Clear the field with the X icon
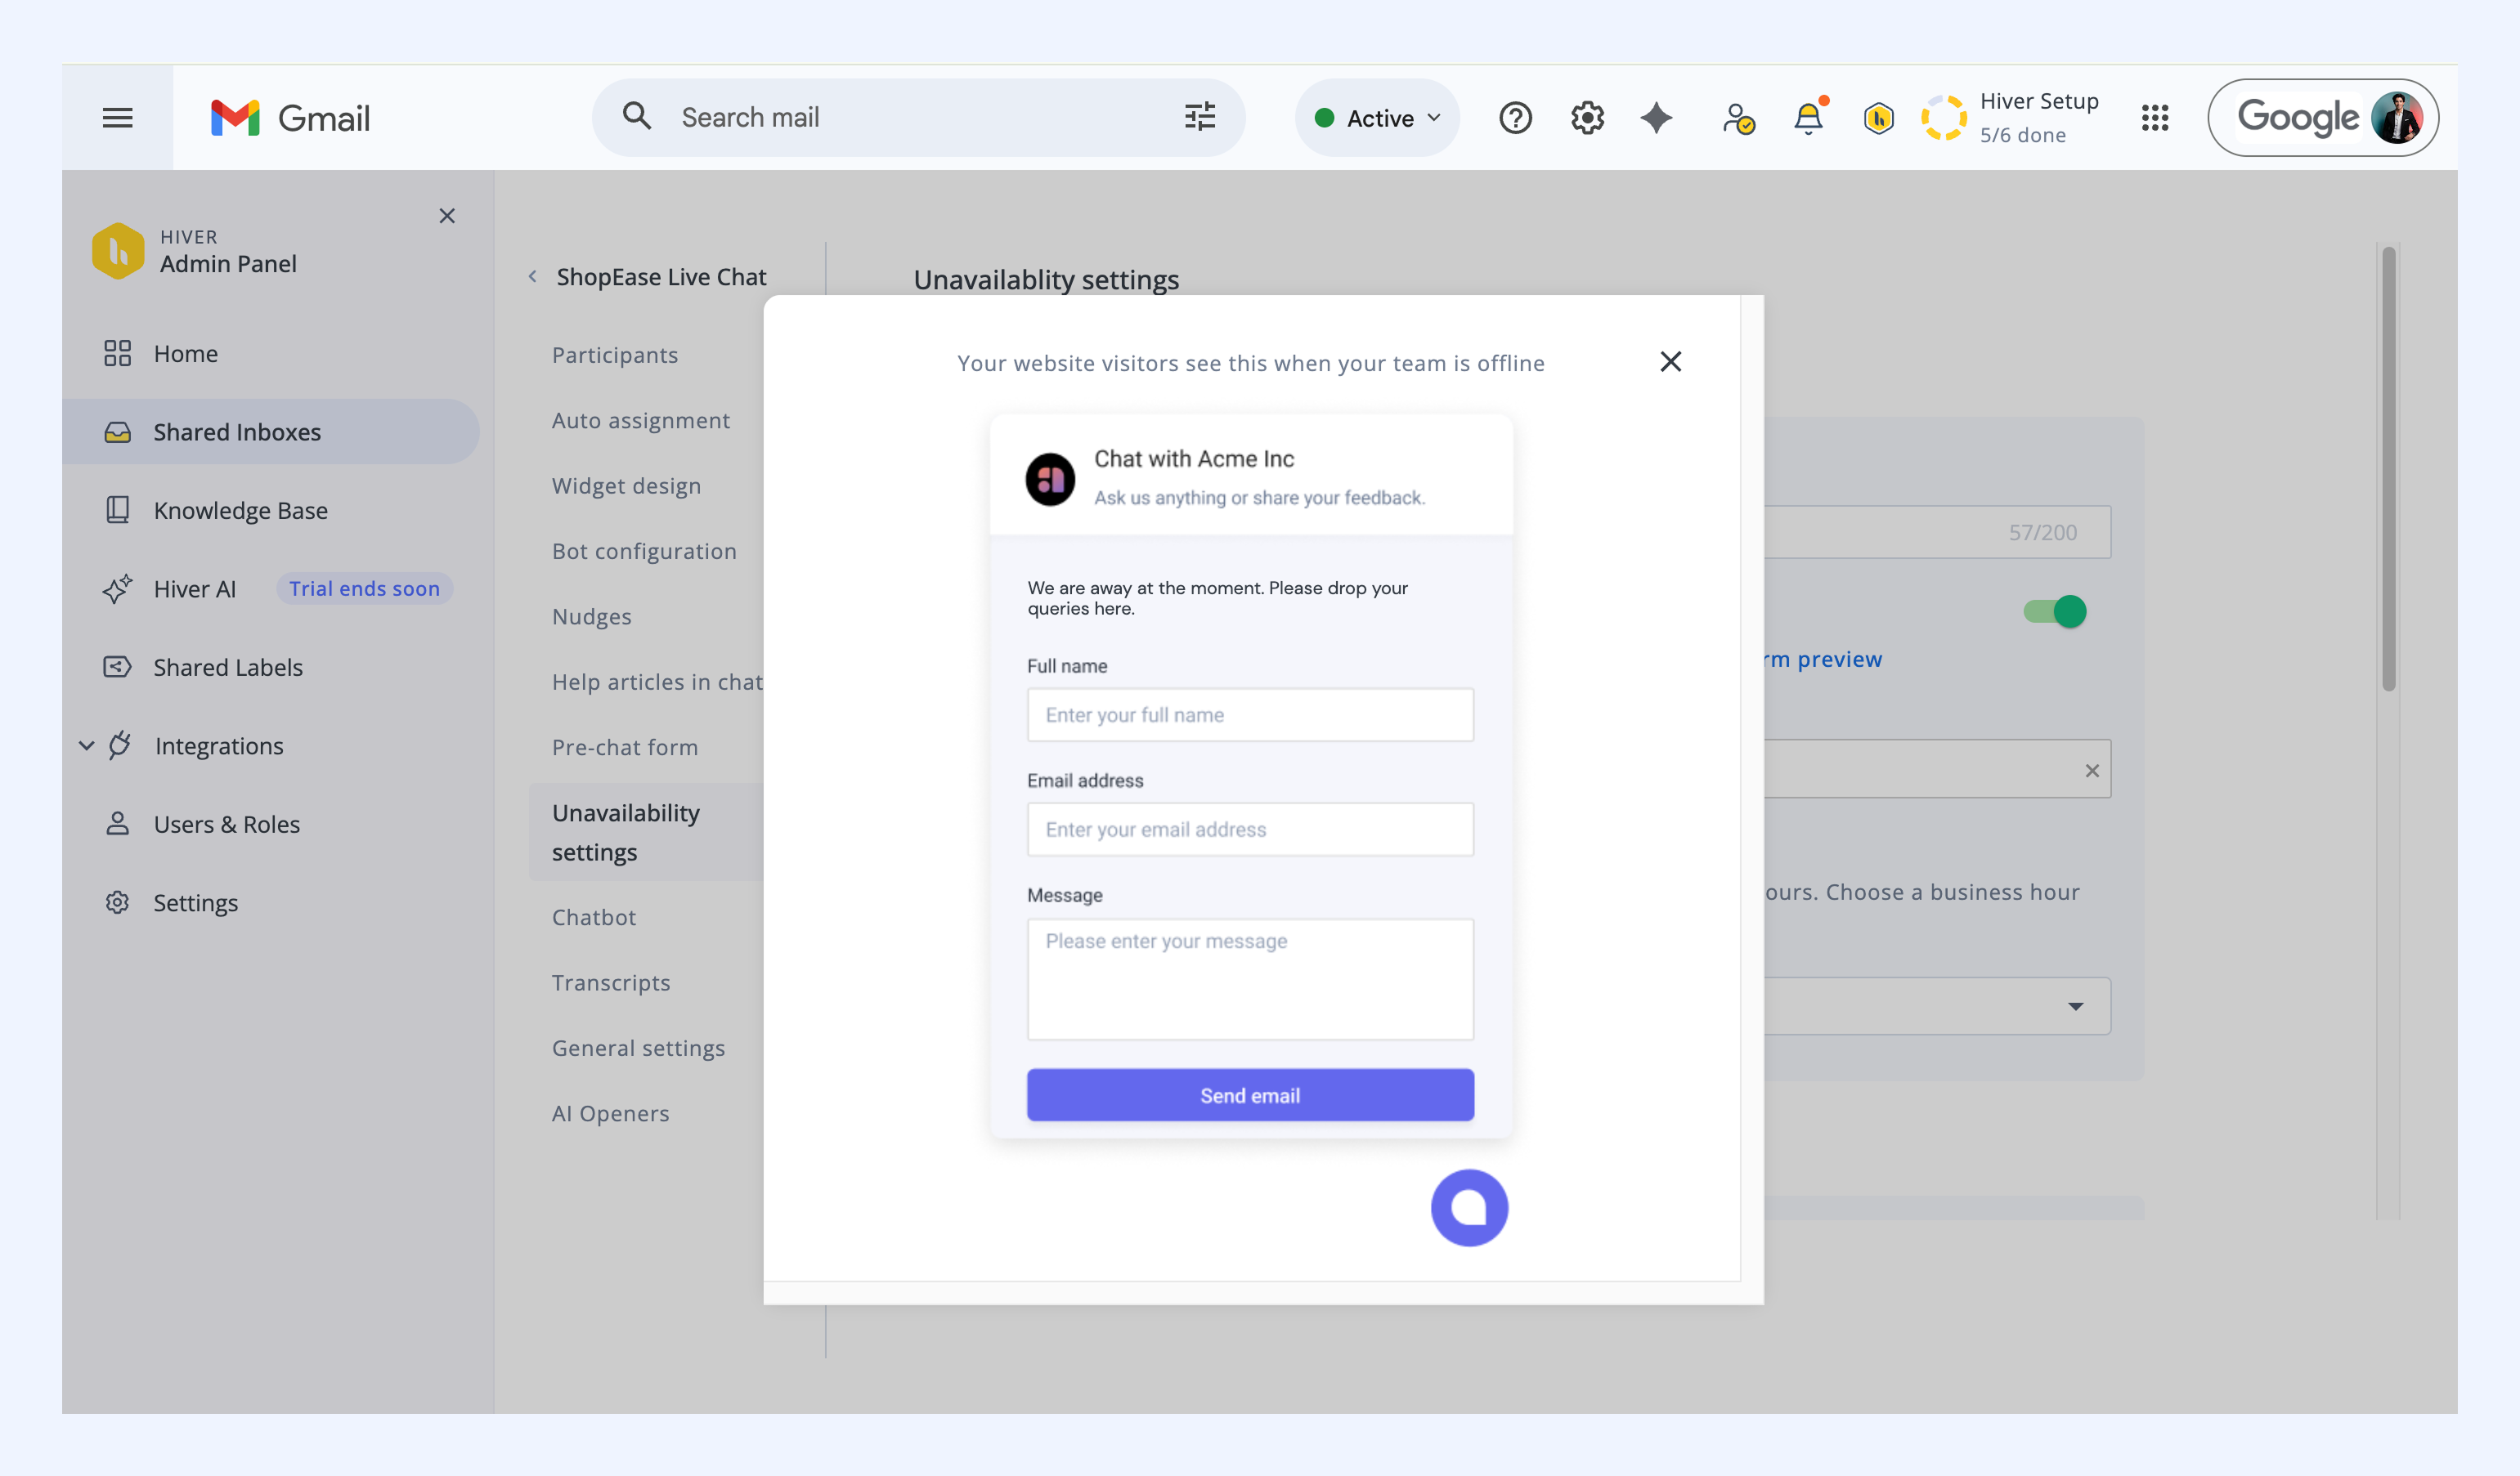The height and width of the screenshot is (1476, 2520). point(2092,771)
